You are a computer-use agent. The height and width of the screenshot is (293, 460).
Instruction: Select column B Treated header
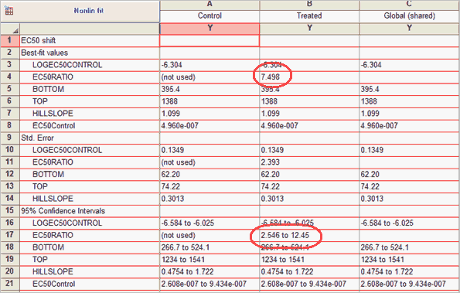309,15
